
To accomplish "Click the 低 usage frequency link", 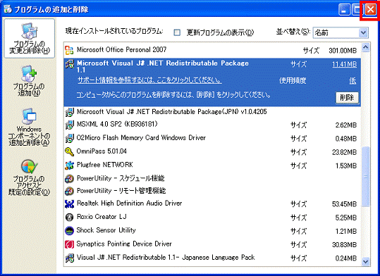I will (353, 81).
